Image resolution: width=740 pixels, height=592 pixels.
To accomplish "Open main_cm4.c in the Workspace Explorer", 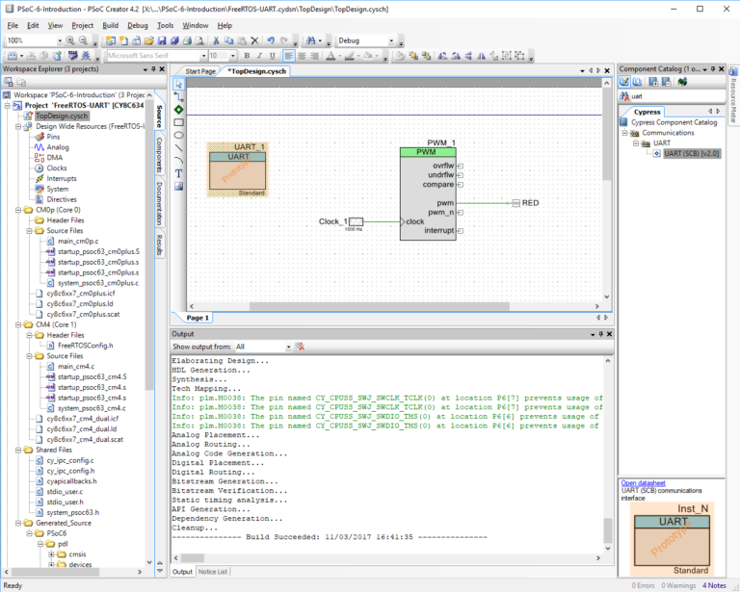I will [75, 366].
